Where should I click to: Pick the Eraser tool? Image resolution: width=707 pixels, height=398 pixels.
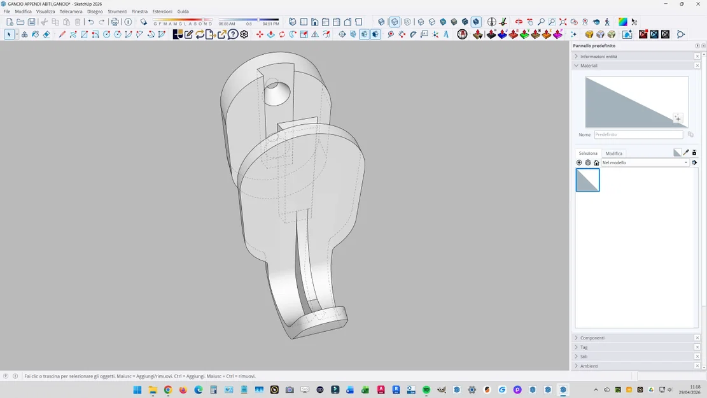[x=46, y=34]
